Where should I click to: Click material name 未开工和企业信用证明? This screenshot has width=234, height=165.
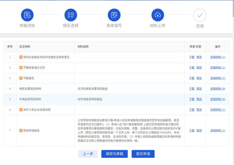coord(37,110)
